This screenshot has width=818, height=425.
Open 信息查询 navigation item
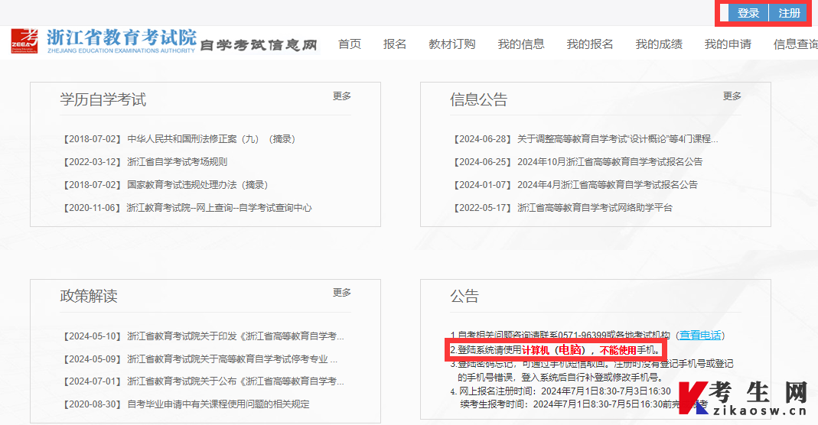[x=796, y=44]
